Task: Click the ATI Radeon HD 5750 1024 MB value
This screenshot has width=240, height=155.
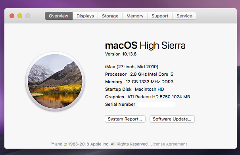Action: pyautogui.click(x=159, y=97)
